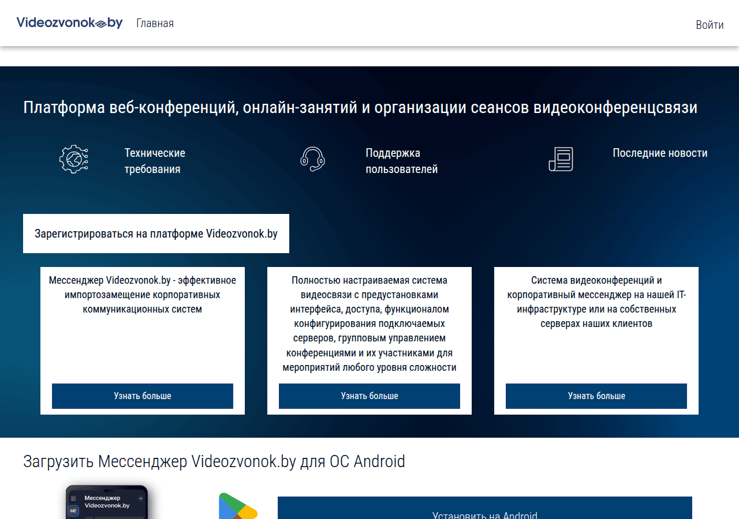739x519 pixels.
Task: Click Зарегистрироваться на платформе Videozvonok.by button
Action: pos(156,234)
